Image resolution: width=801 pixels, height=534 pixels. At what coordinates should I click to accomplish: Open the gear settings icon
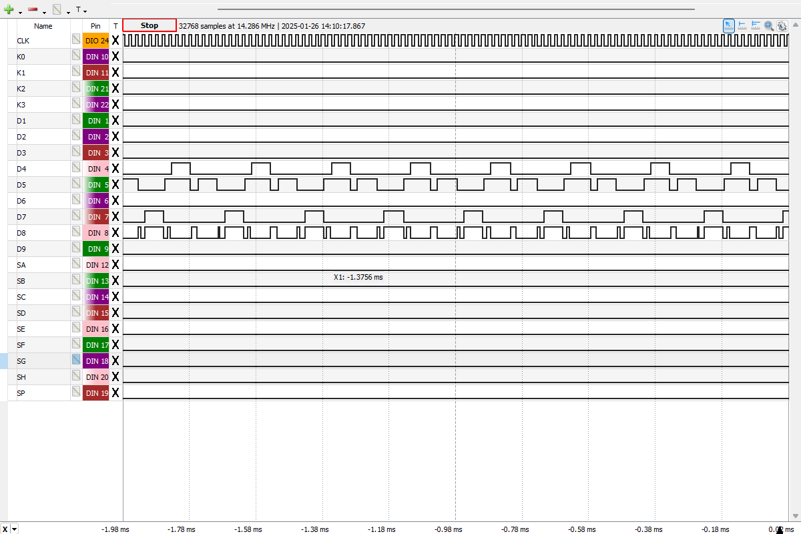782,25
